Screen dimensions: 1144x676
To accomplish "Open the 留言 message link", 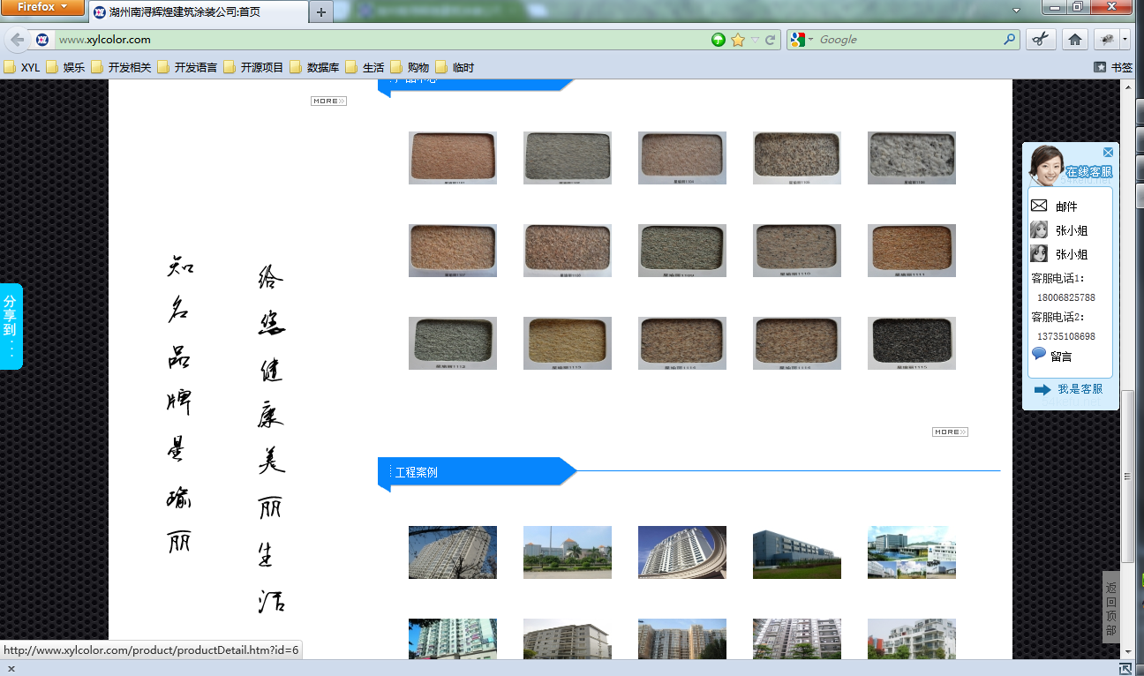I will (x=1061, y=357).
